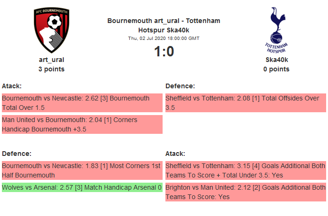Click the Atack heading above Both Teams To Score bets
Image resolution: width=328 pixels, height=216 pixels.
[x=175, y=154]
